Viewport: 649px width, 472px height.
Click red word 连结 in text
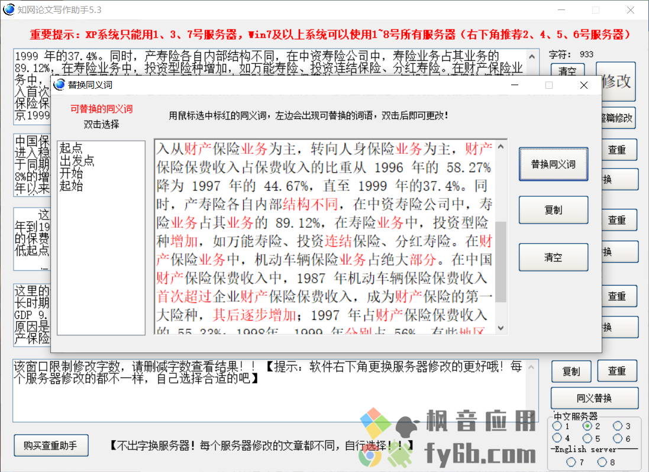point(338,241)
